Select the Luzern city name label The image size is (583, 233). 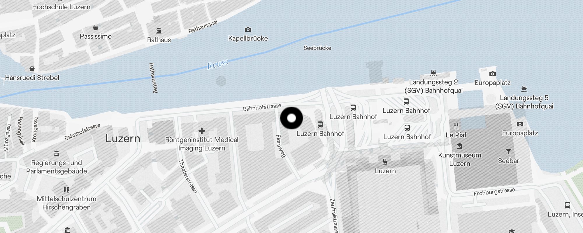pos(123,139)
